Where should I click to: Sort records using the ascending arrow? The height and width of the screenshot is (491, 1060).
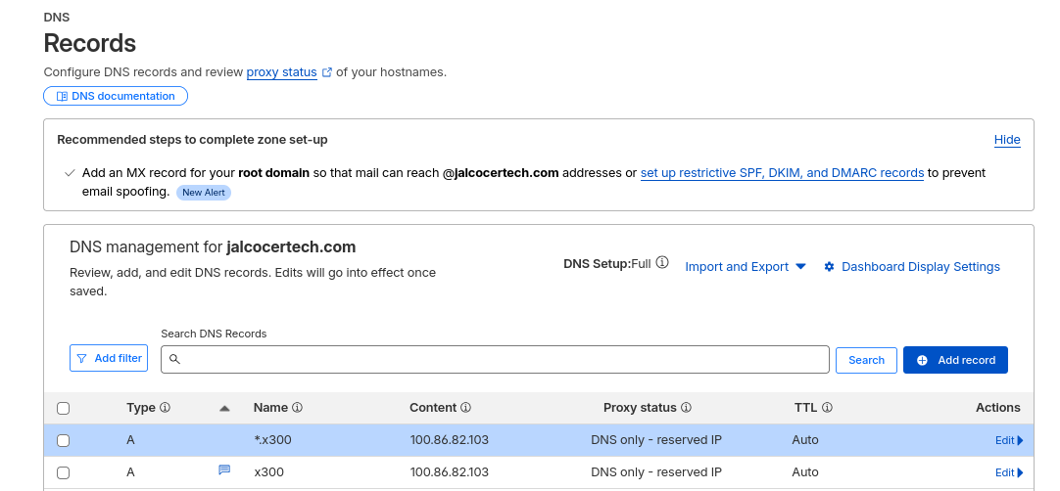pos(225,408)
